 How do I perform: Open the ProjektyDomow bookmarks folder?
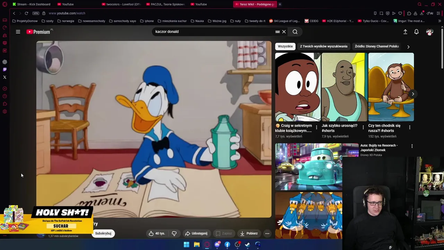tap(25, 21)
